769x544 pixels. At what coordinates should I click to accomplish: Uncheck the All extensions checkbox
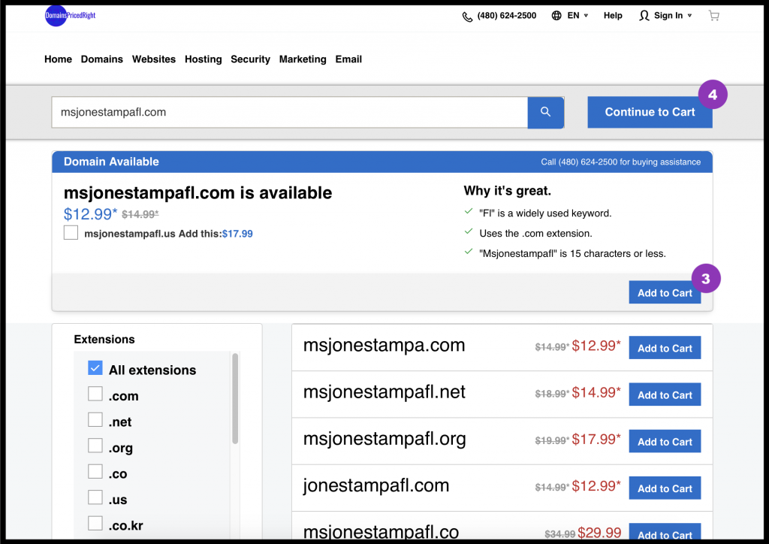pyautogui.click(x=95, y=369)
